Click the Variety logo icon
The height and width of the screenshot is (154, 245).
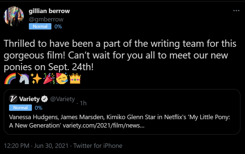coord(13,99)
